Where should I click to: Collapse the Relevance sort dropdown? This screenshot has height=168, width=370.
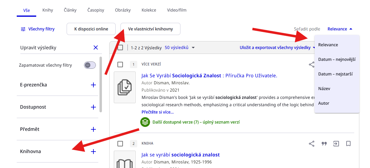click(340, 29)
